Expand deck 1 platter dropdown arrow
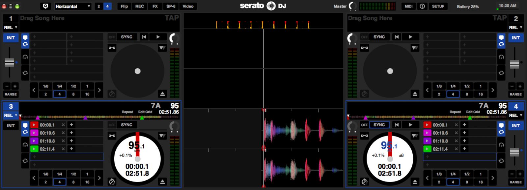 (x=162, y=48)
